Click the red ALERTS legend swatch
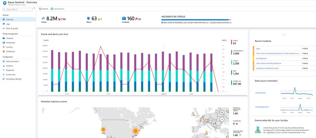 coord(231,42)
